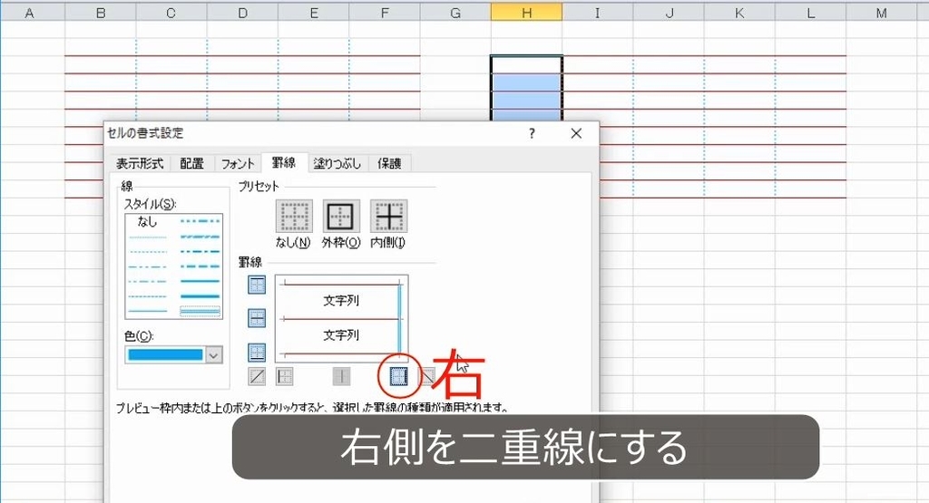Select column G header in spreadsheet
This screenshot has width=929, height=503.
click(455, 12)
